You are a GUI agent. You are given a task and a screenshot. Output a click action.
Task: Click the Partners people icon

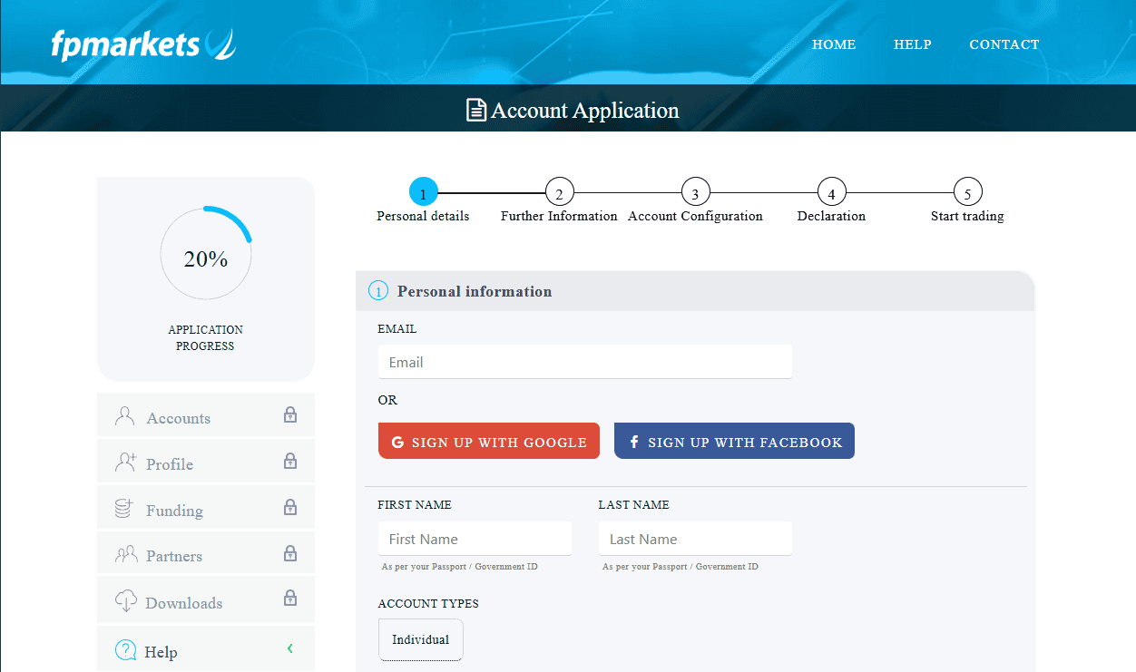click(126, 554)
